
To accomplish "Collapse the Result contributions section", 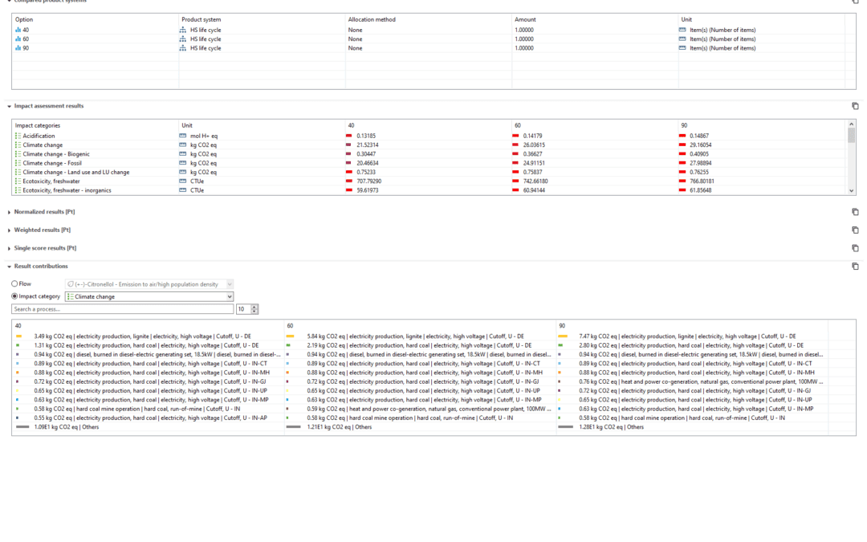I will point(10,267).
